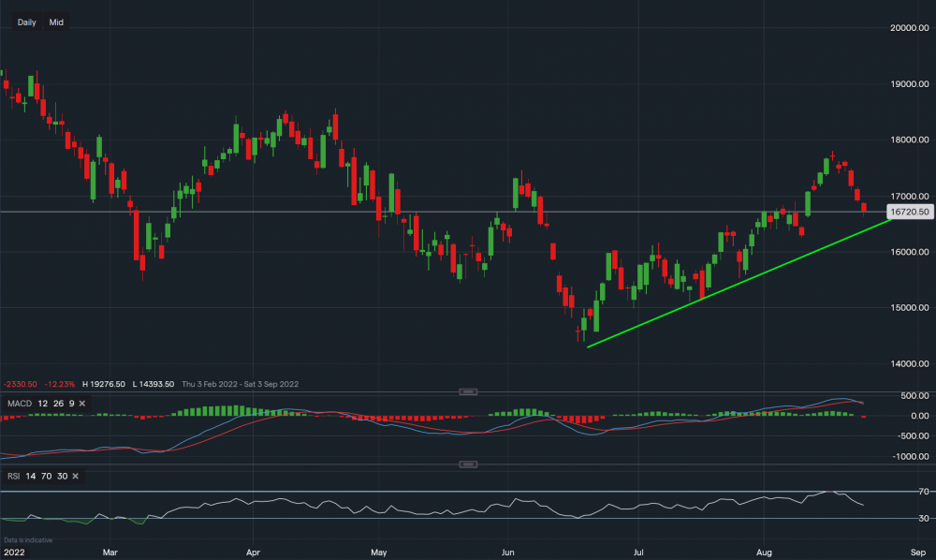The height and width of the screenshot is (560, 936).
Task: Select the 16720.50 current price tag
Action: click(x=910, y=213)
